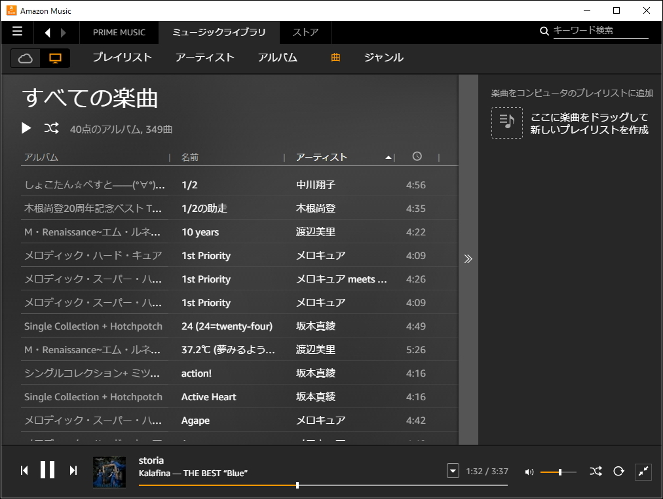Viewport: 663px width, 499px height.
Task: Open the storia album art thumbnail
Action: pyautogui.click(x=109, y=472)
